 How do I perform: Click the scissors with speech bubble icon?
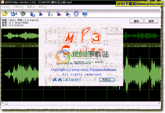pyautogui.click(x=50, y=14)
